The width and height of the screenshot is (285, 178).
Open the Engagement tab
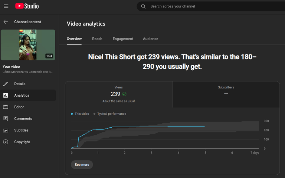click(123, 39)
